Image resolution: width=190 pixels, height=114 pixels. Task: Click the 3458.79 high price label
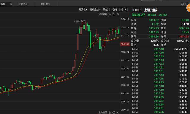click(x=79, y=21)
